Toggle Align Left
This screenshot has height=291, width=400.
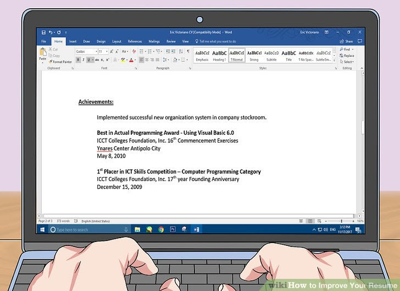coord(141,60)
